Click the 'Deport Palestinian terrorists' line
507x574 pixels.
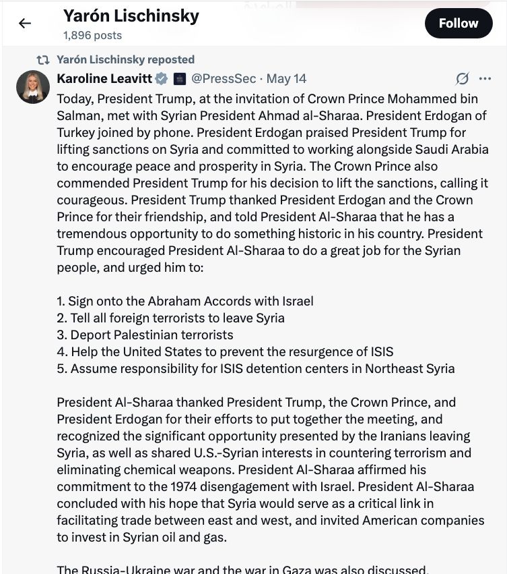[145, 335]
